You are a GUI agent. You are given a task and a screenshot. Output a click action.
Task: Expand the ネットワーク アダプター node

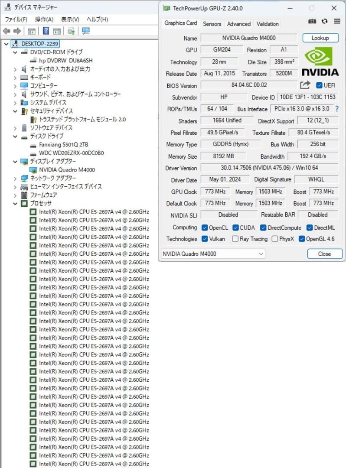15,179
